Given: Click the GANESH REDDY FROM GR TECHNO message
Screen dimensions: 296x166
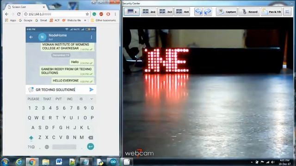Looking at the screenshot, I should (67, 71).
